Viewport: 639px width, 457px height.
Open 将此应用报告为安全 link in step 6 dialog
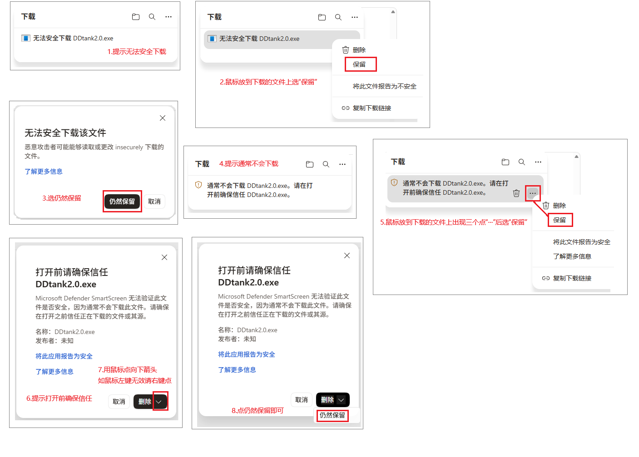coord(64,356)
